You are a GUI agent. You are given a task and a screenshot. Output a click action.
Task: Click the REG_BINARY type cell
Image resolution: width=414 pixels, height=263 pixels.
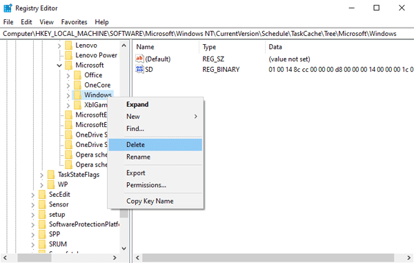[x=221, y=70]
